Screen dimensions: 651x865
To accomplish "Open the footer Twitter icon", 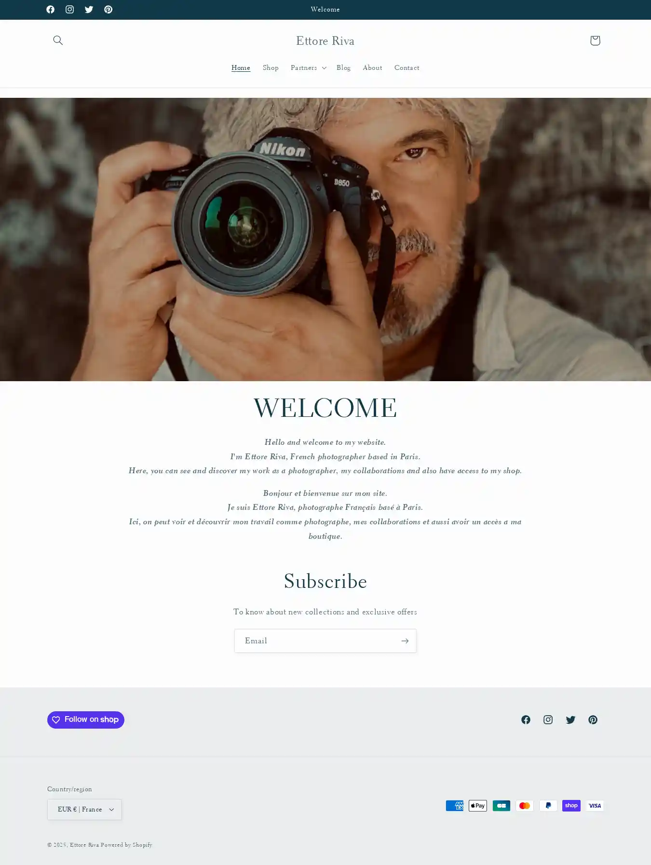I will pyautogui.click(x=570, y=719).
